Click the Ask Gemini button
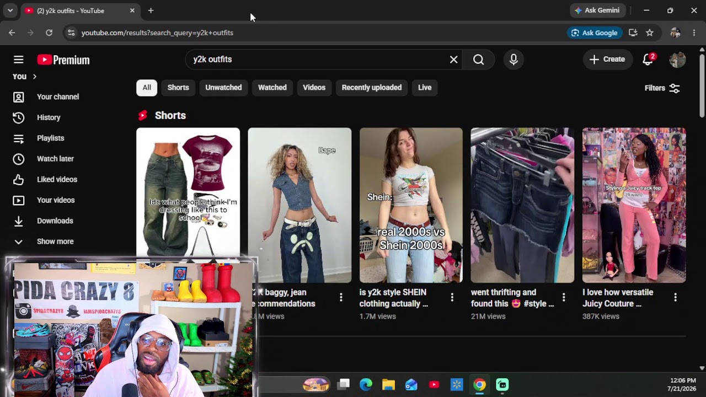The width and height of the screenshot is (706, 397). pos(597,10)
